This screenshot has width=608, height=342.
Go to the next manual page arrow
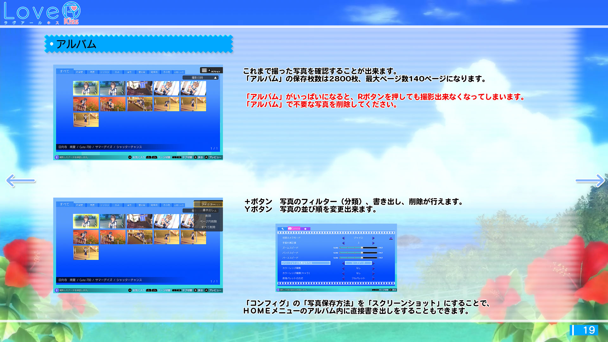click(x=590, y=180)
